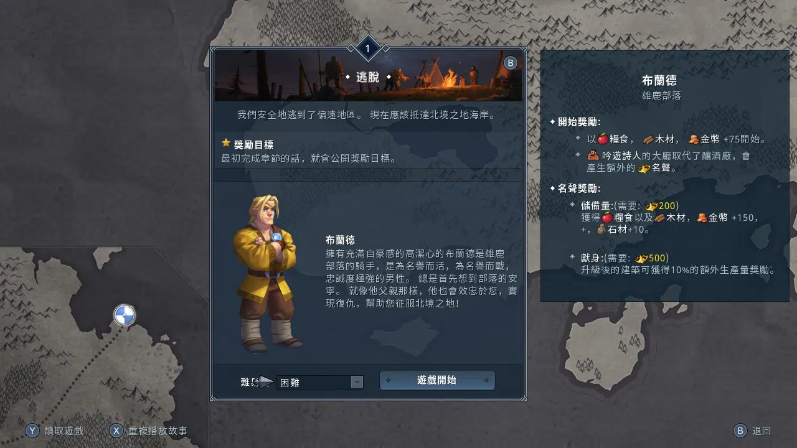
Task: Click the gold star bonus objective icon
Action: point(226,143)
